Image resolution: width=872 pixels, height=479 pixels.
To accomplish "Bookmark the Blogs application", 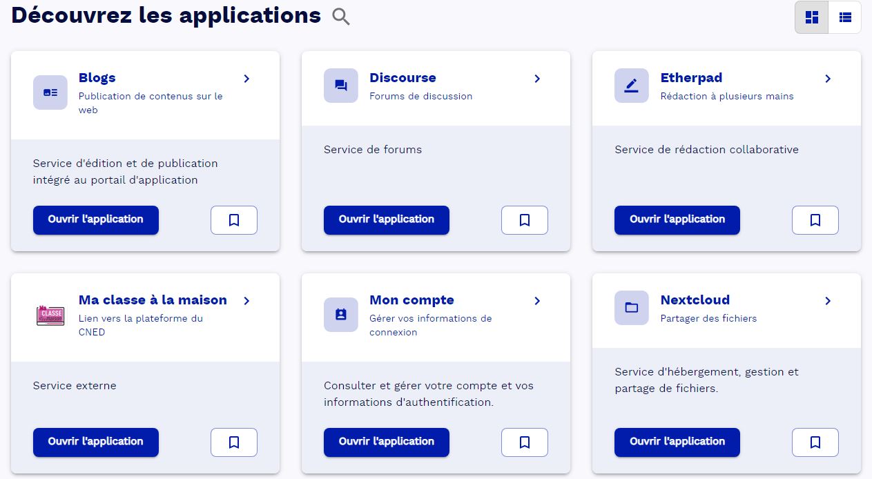I will pyautogui.click(x=234, y=220).
